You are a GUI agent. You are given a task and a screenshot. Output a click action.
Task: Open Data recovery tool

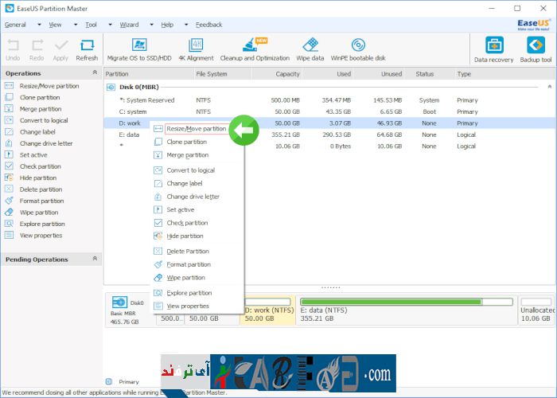coord(493,46)
